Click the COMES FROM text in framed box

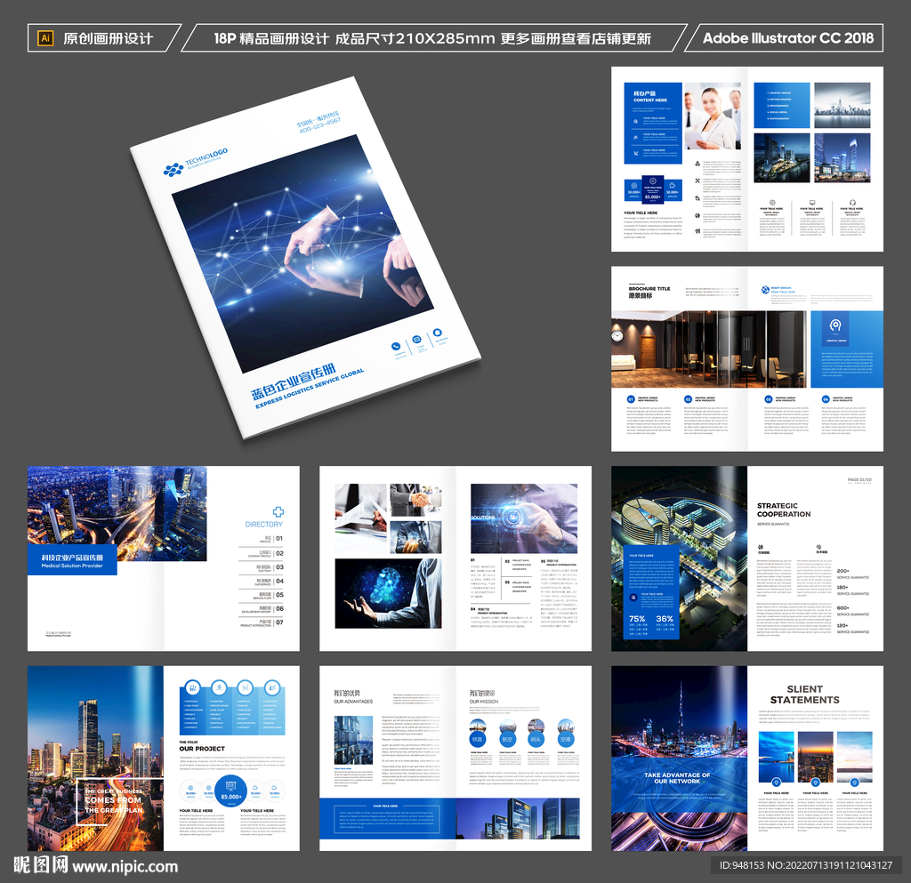113,800
